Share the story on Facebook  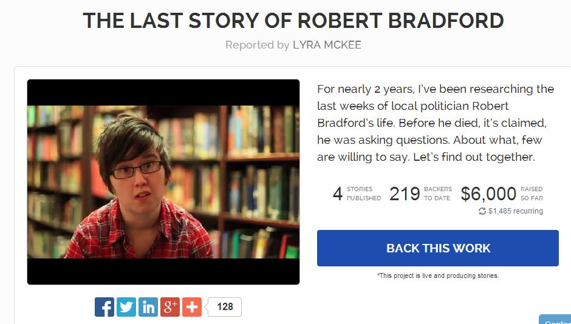(104, 307)
